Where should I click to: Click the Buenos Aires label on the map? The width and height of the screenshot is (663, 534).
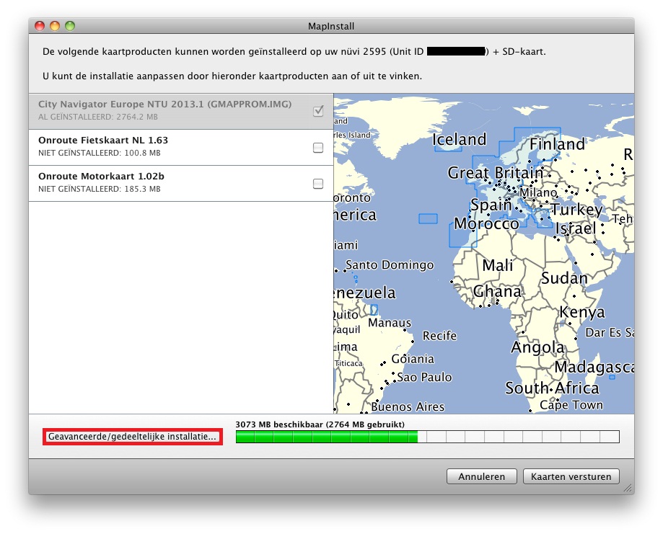(408, 407)
